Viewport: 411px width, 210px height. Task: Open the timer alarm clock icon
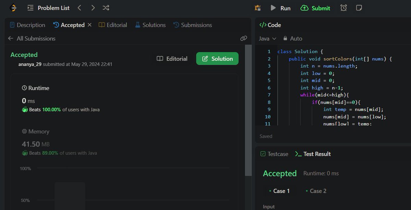tap(344, 8)
